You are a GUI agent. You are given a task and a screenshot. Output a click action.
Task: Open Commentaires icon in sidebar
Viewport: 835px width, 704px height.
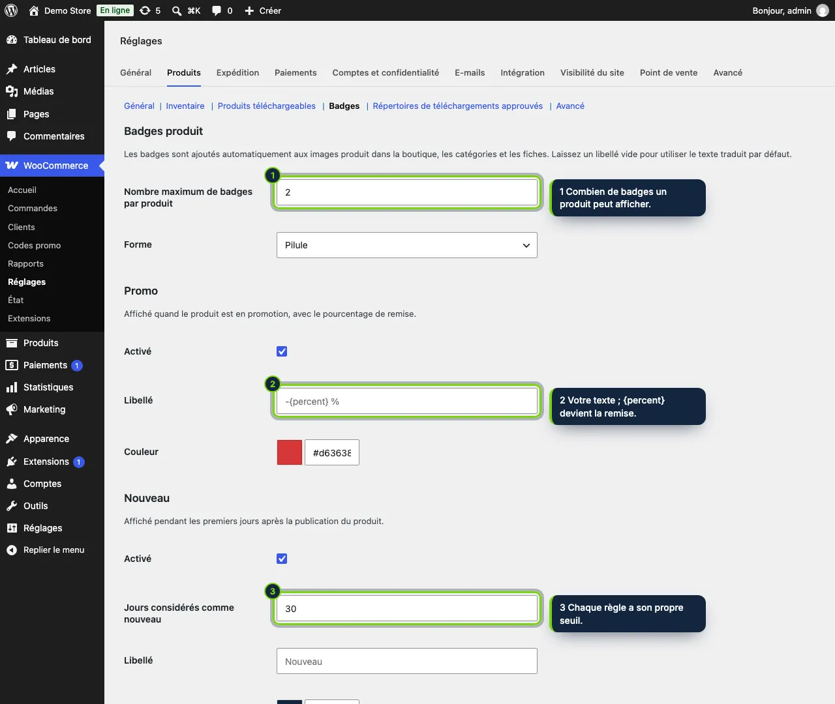point(12,136)
